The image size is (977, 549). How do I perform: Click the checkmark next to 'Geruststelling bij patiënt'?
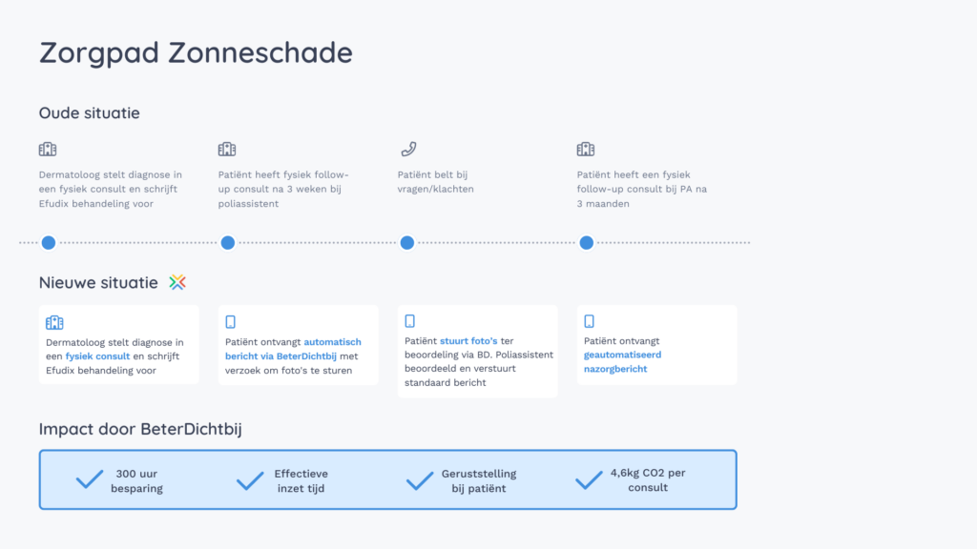[x=420, y=479]
